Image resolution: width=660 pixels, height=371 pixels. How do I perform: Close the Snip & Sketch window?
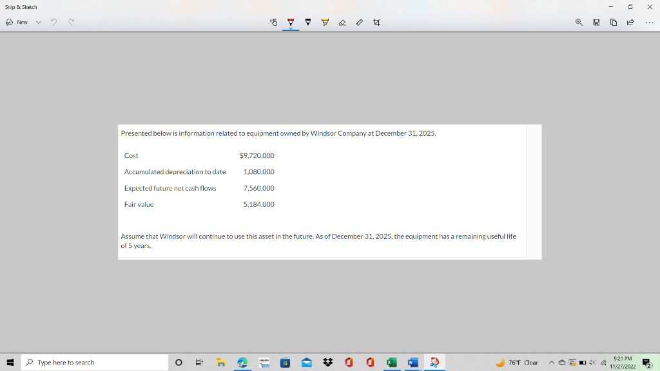[650, 6]
